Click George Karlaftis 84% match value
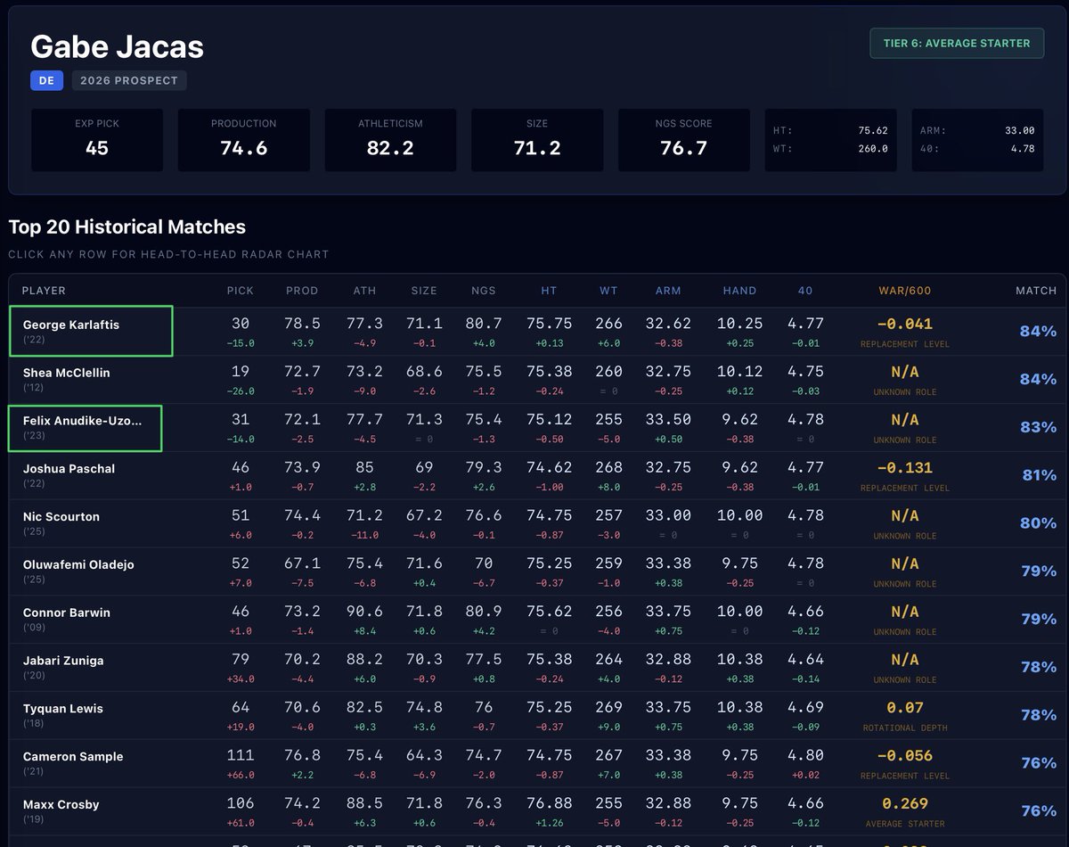 coord(1038,332)
